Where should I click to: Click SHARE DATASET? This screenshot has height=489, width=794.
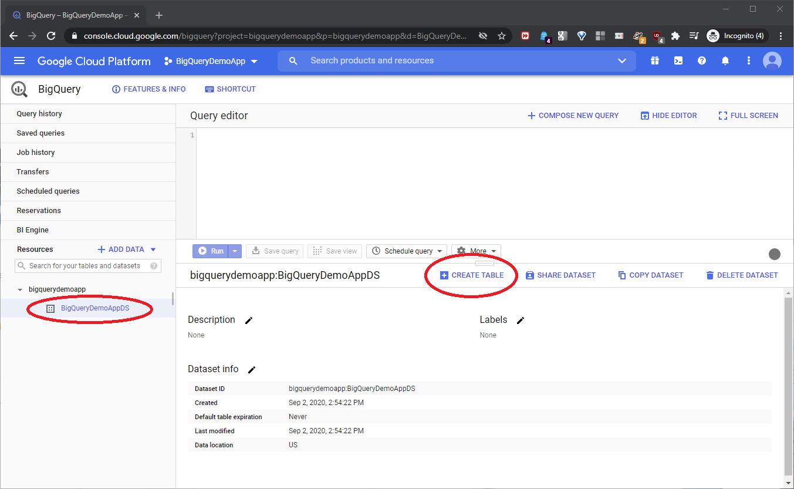click(560, 275)
